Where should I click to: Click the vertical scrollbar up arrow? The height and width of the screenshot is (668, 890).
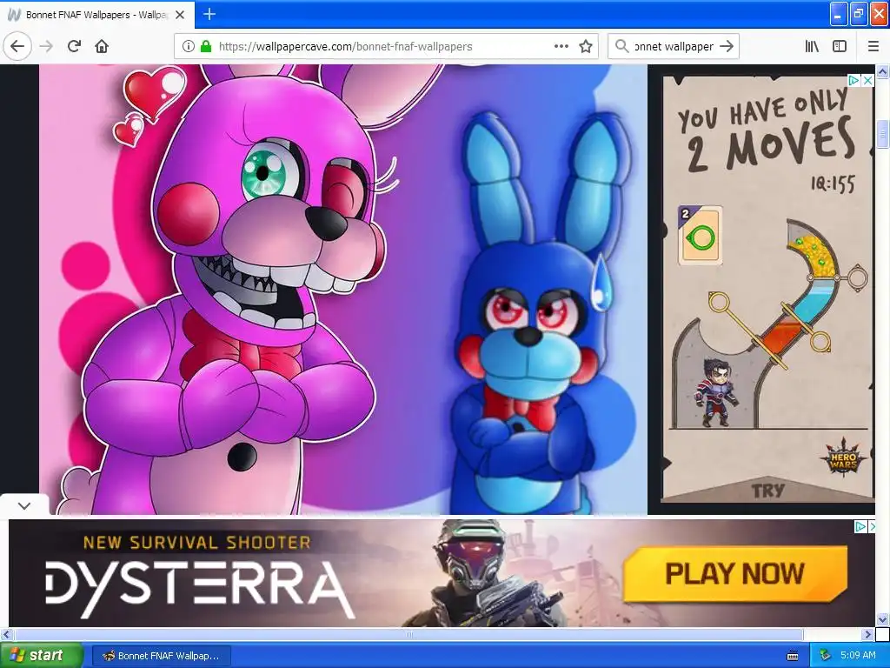tap(882, 71)
